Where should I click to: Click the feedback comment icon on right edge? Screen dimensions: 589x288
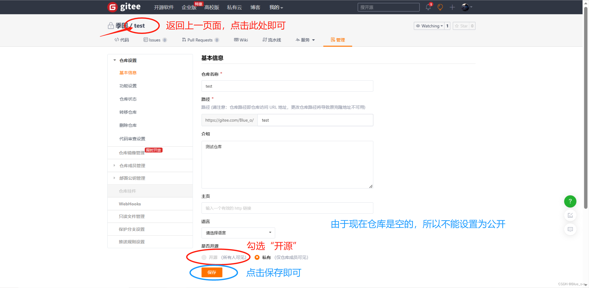(570, 229)
